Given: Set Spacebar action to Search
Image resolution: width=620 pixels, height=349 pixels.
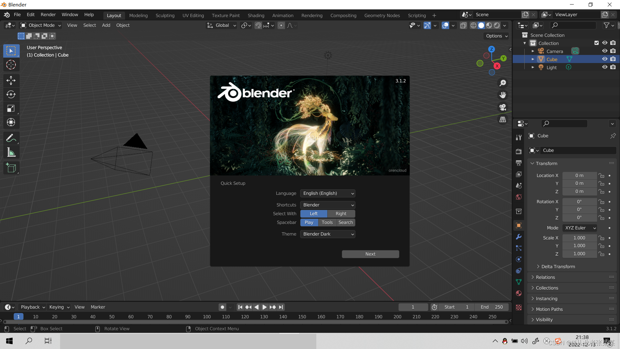Looking at the screenshot, I should tap(345, 222).
